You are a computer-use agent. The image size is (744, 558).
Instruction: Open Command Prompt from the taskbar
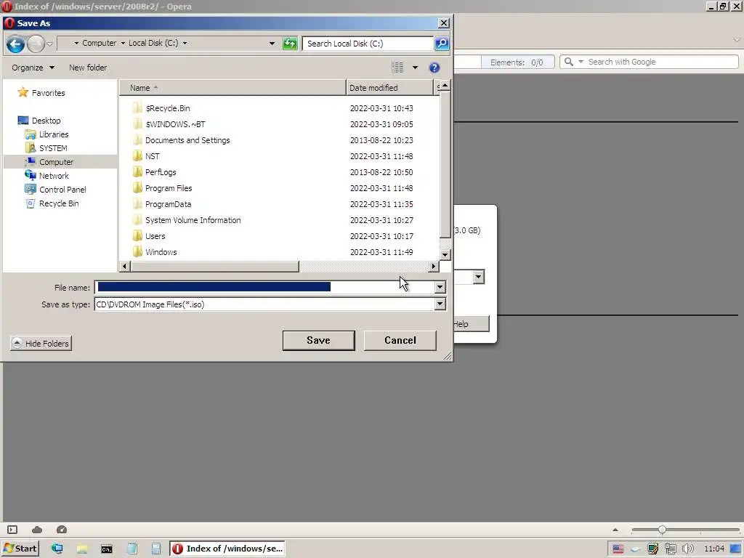[107, 549]
